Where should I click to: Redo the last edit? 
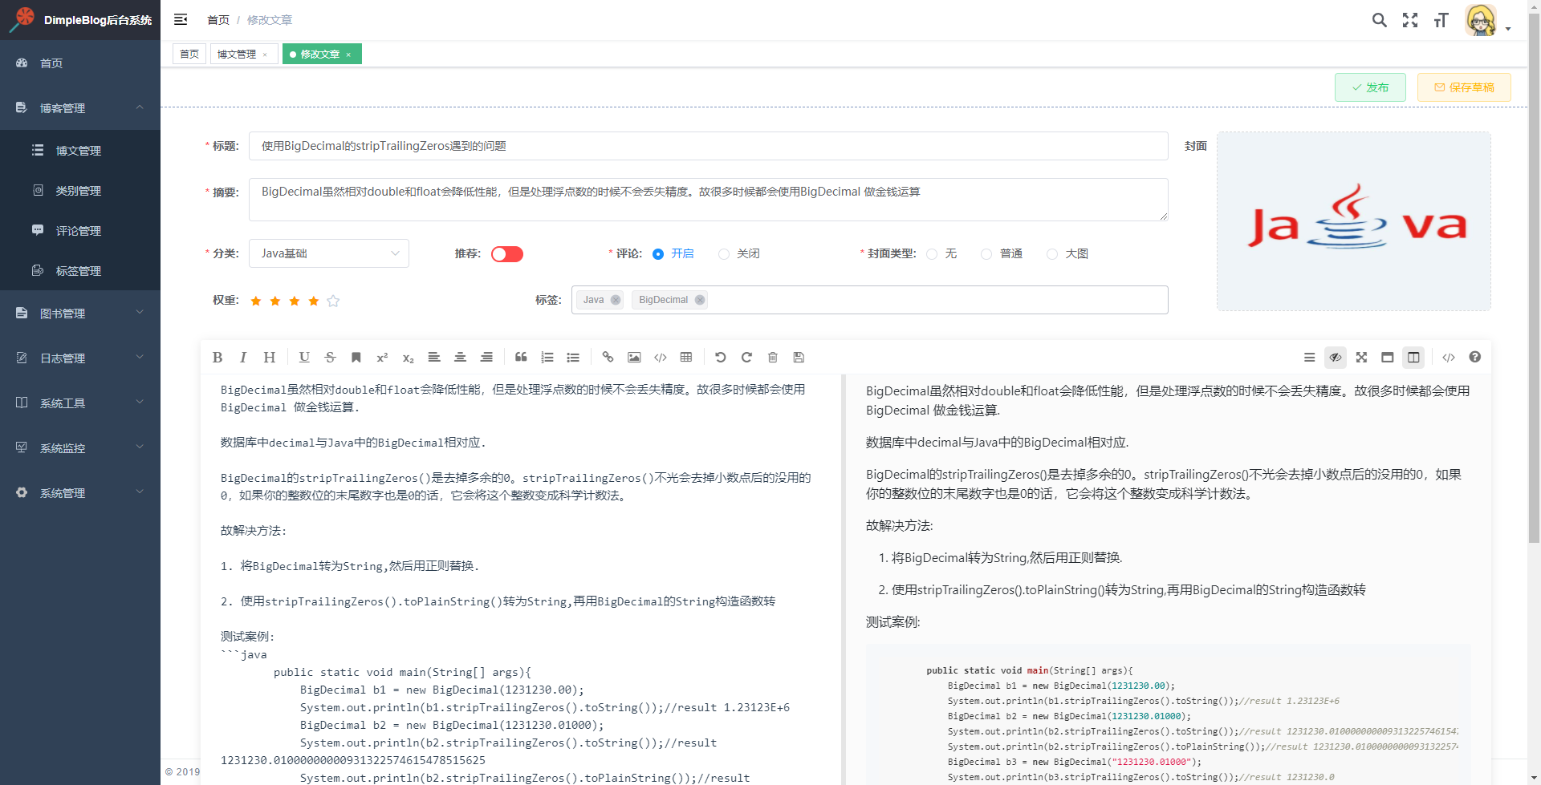746,358
